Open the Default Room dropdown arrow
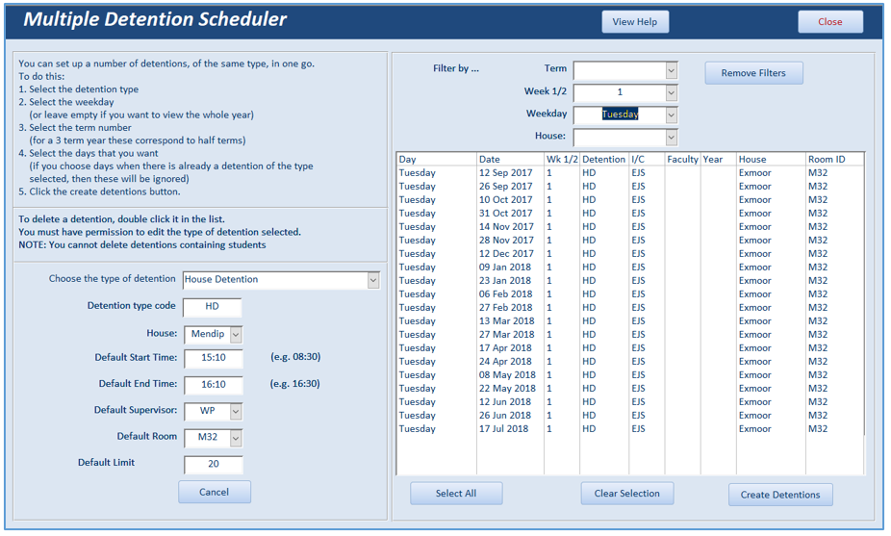 click(236, 438)
